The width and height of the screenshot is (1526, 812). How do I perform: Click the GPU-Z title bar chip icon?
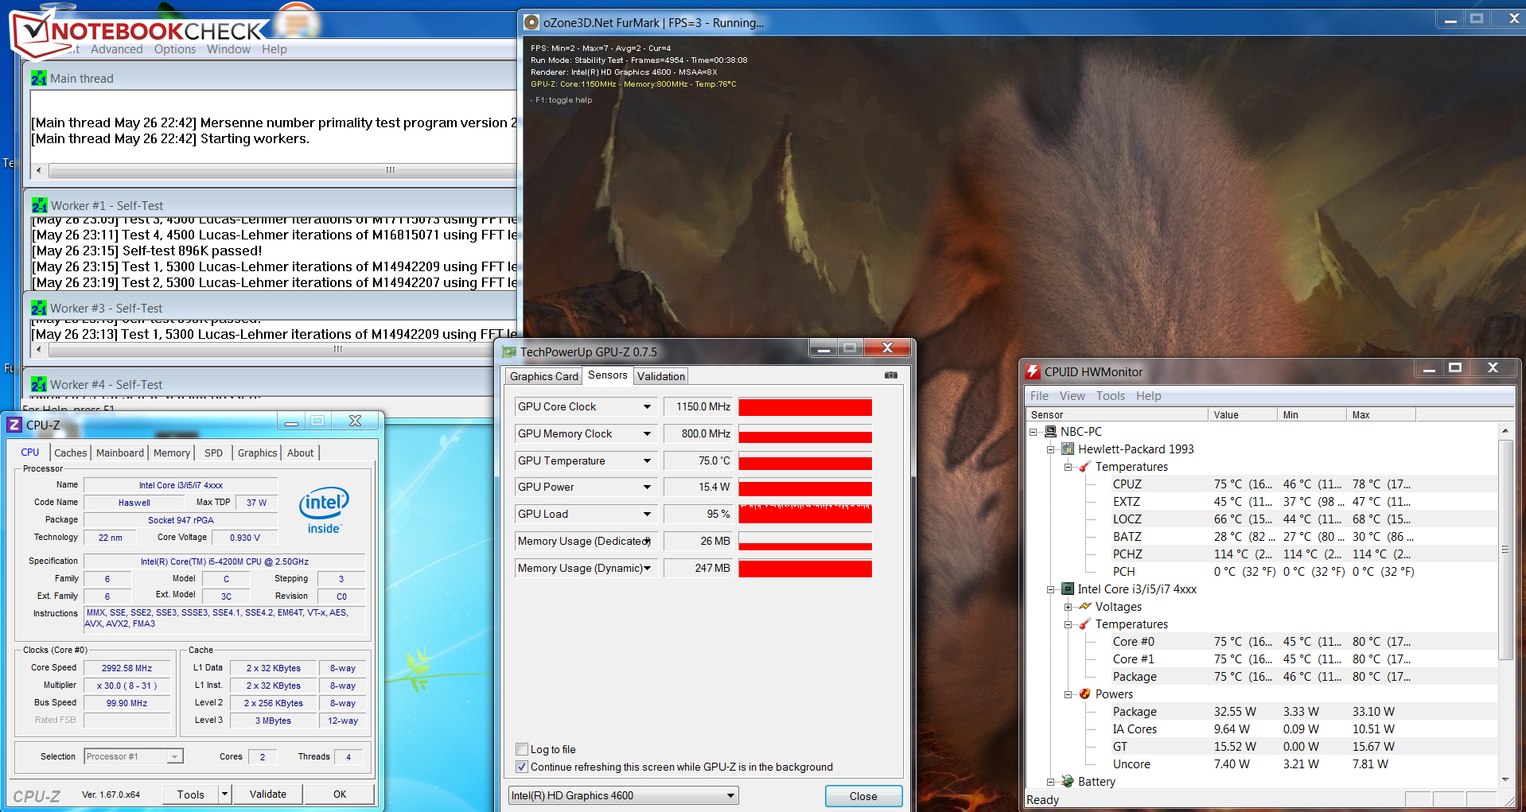pyautogui.click(x=509, y=352)
